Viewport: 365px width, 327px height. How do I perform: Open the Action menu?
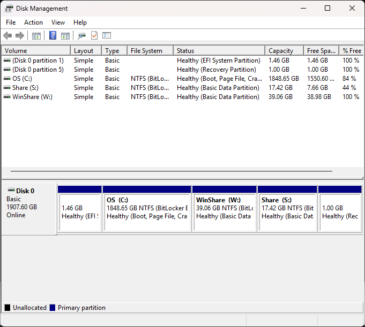coord(34,22)
